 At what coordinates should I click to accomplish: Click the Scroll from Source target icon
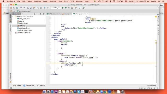pyautogui.click(x=34, y=14)
